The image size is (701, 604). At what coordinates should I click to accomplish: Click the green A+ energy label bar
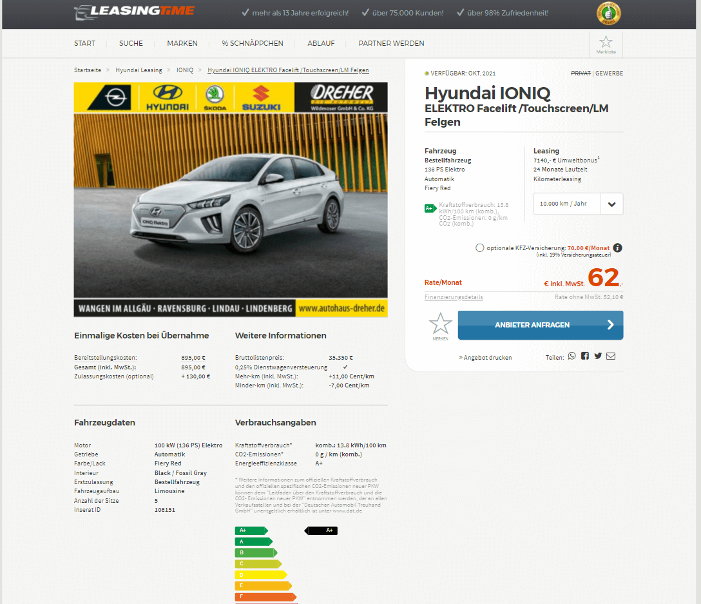point(251,531)
